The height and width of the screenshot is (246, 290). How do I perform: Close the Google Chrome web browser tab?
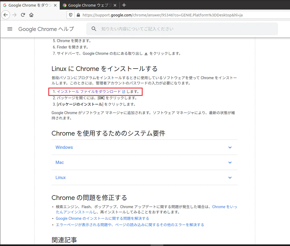click(x=115, y=5)
